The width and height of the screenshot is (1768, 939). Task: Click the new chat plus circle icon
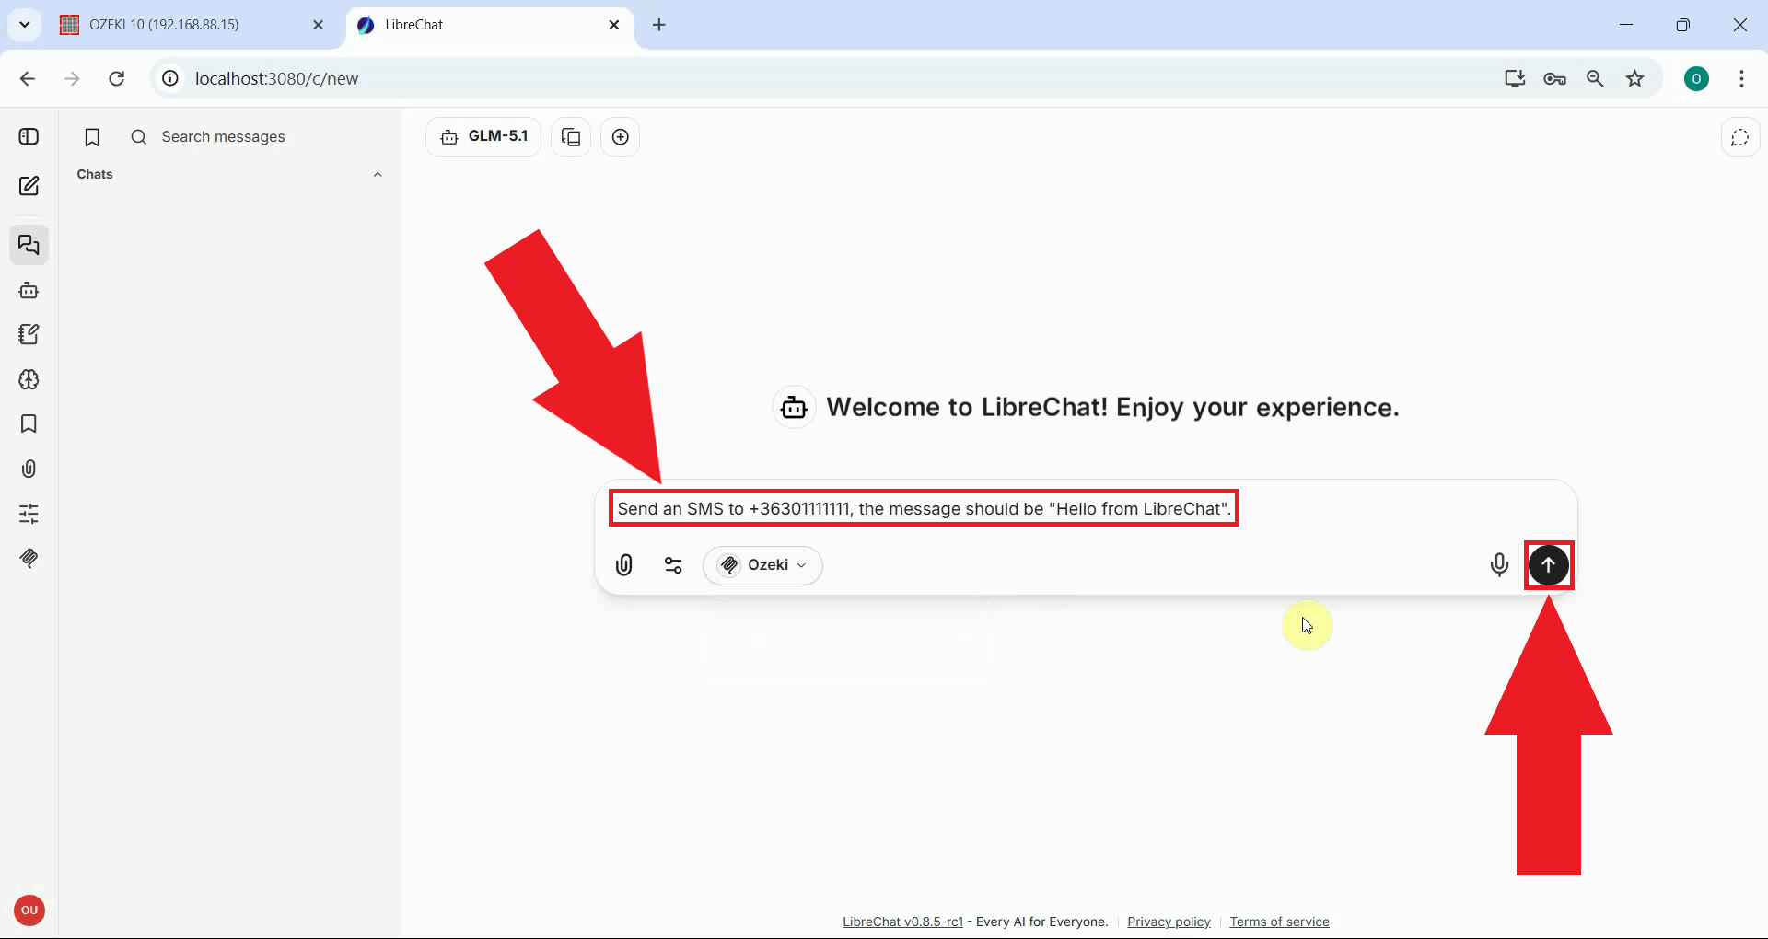(x=621, y=137)
